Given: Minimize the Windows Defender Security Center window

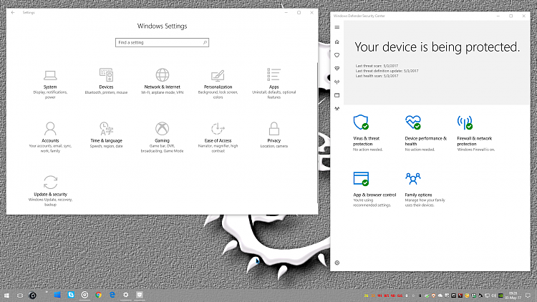Looking at the screenshot, I should [x=498, y=16].
